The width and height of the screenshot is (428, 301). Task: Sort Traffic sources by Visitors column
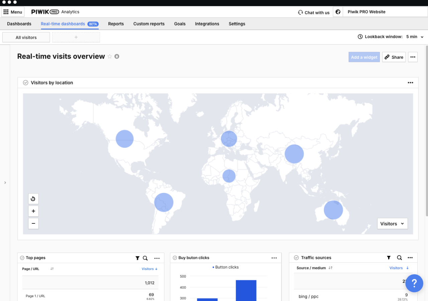pos(399,268)
